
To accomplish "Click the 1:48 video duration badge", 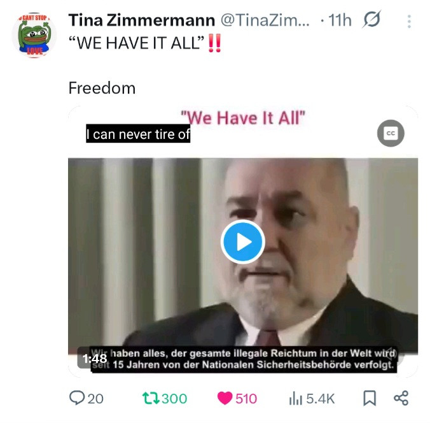I will 95,359.
